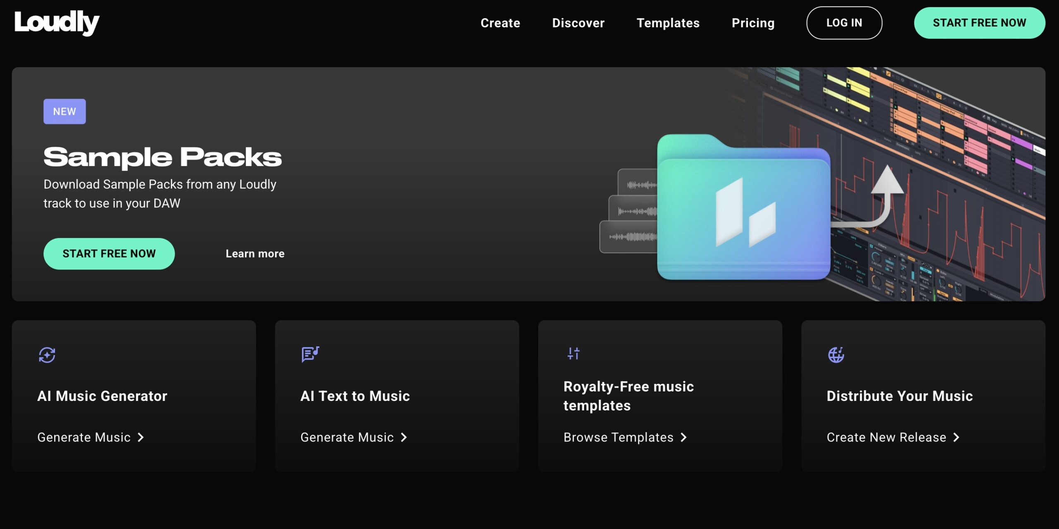The height and width of the screenshot is (529, 1059).
Task: Click START FREE NOW in the header
Action: [980, 23]
